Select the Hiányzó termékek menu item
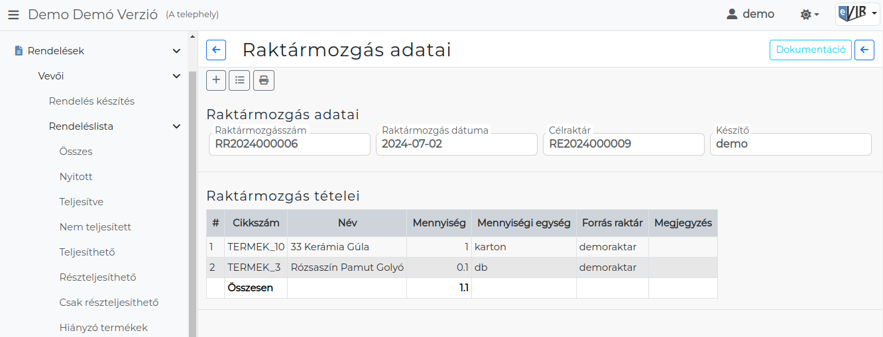This screenshot has height=337, width=883. (x=103, y=328)
